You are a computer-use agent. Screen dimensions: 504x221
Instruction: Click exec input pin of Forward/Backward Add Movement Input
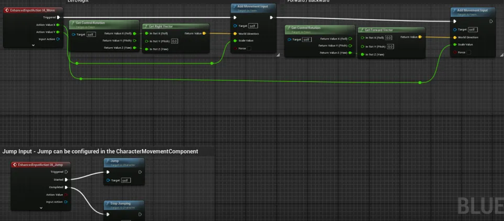pos(455,21)
